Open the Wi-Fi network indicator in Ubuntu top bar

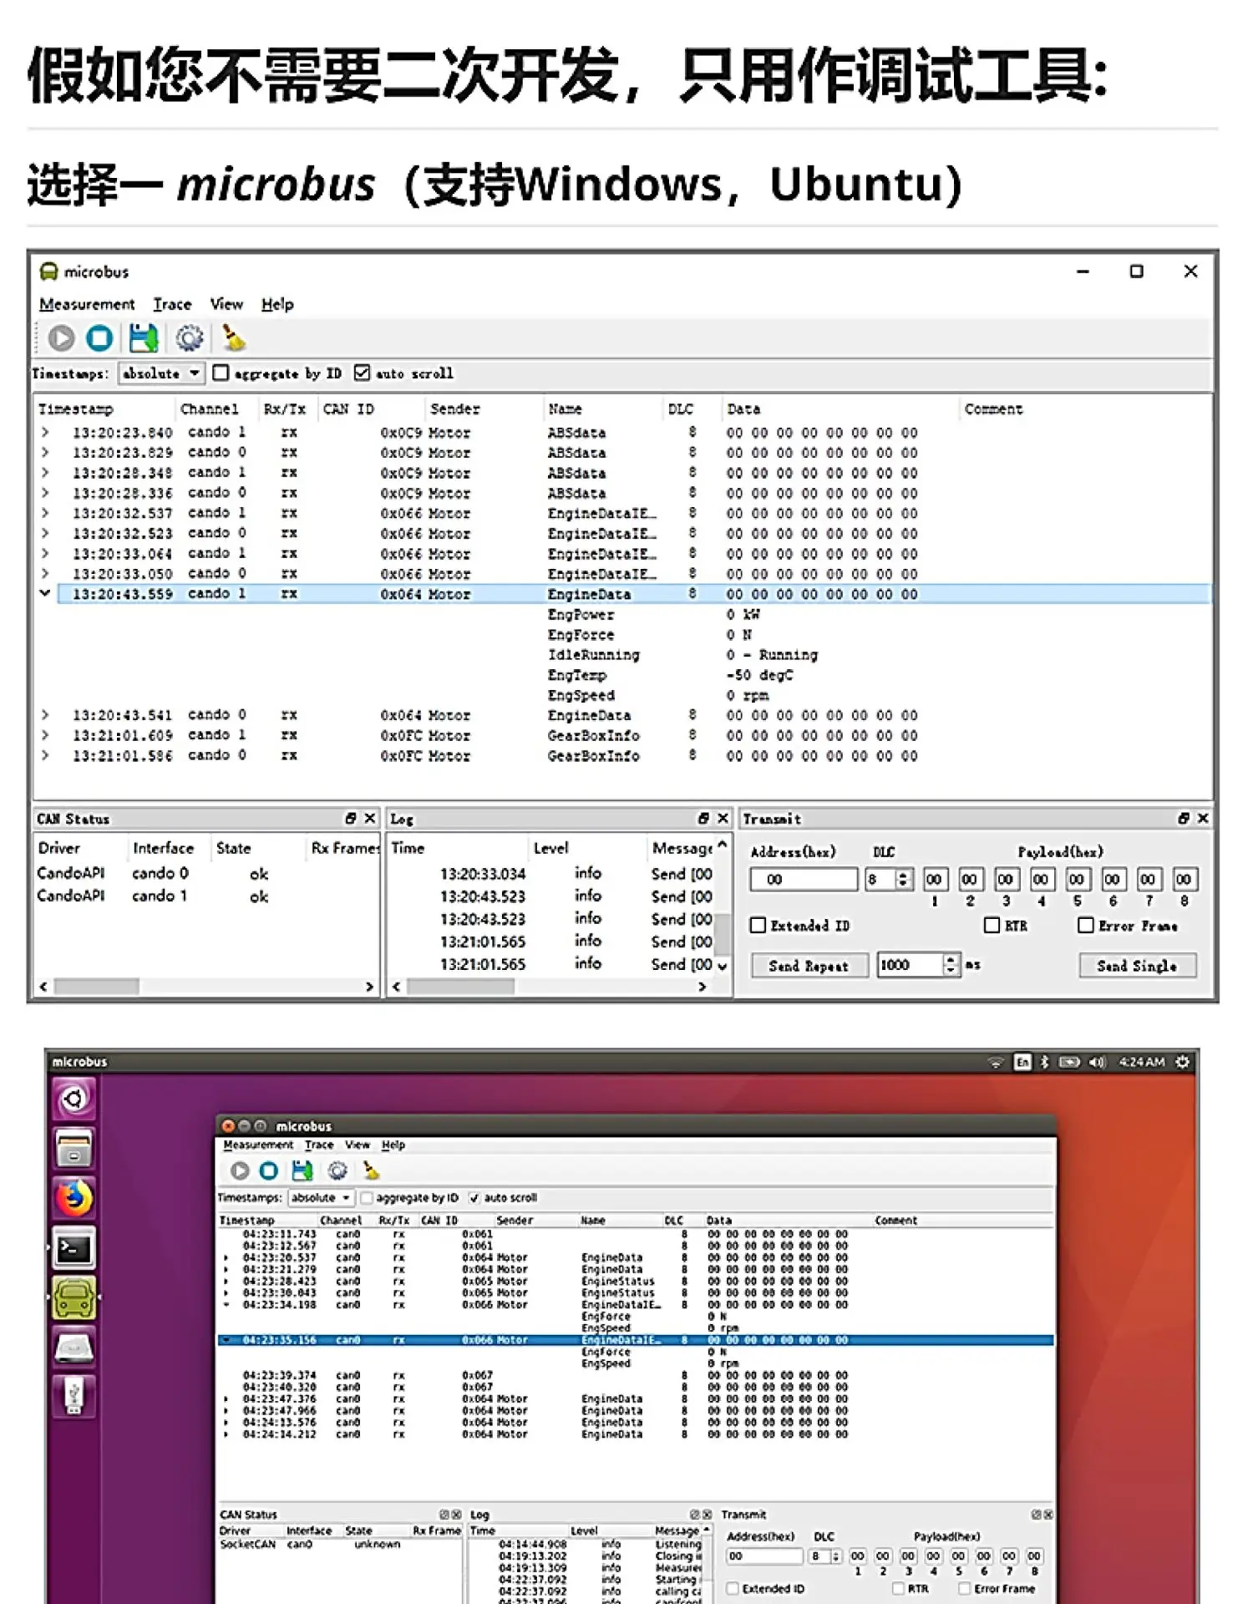pyautogui.click(x=996, y=1062)
